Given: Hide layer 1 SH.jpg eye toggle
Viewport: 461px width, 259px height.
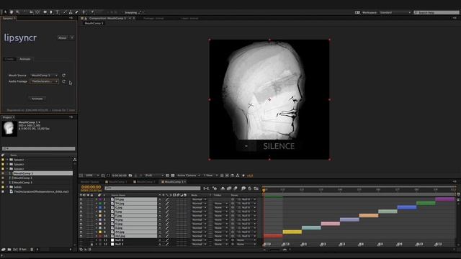Looking at the screenshot, I should 81,199.
